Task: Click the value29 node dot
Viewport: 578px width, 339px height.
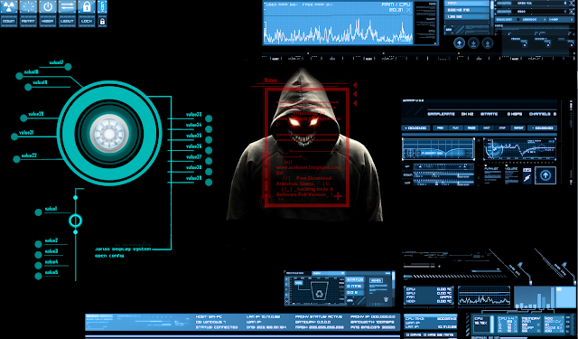Action: click(x=209, y=183)
